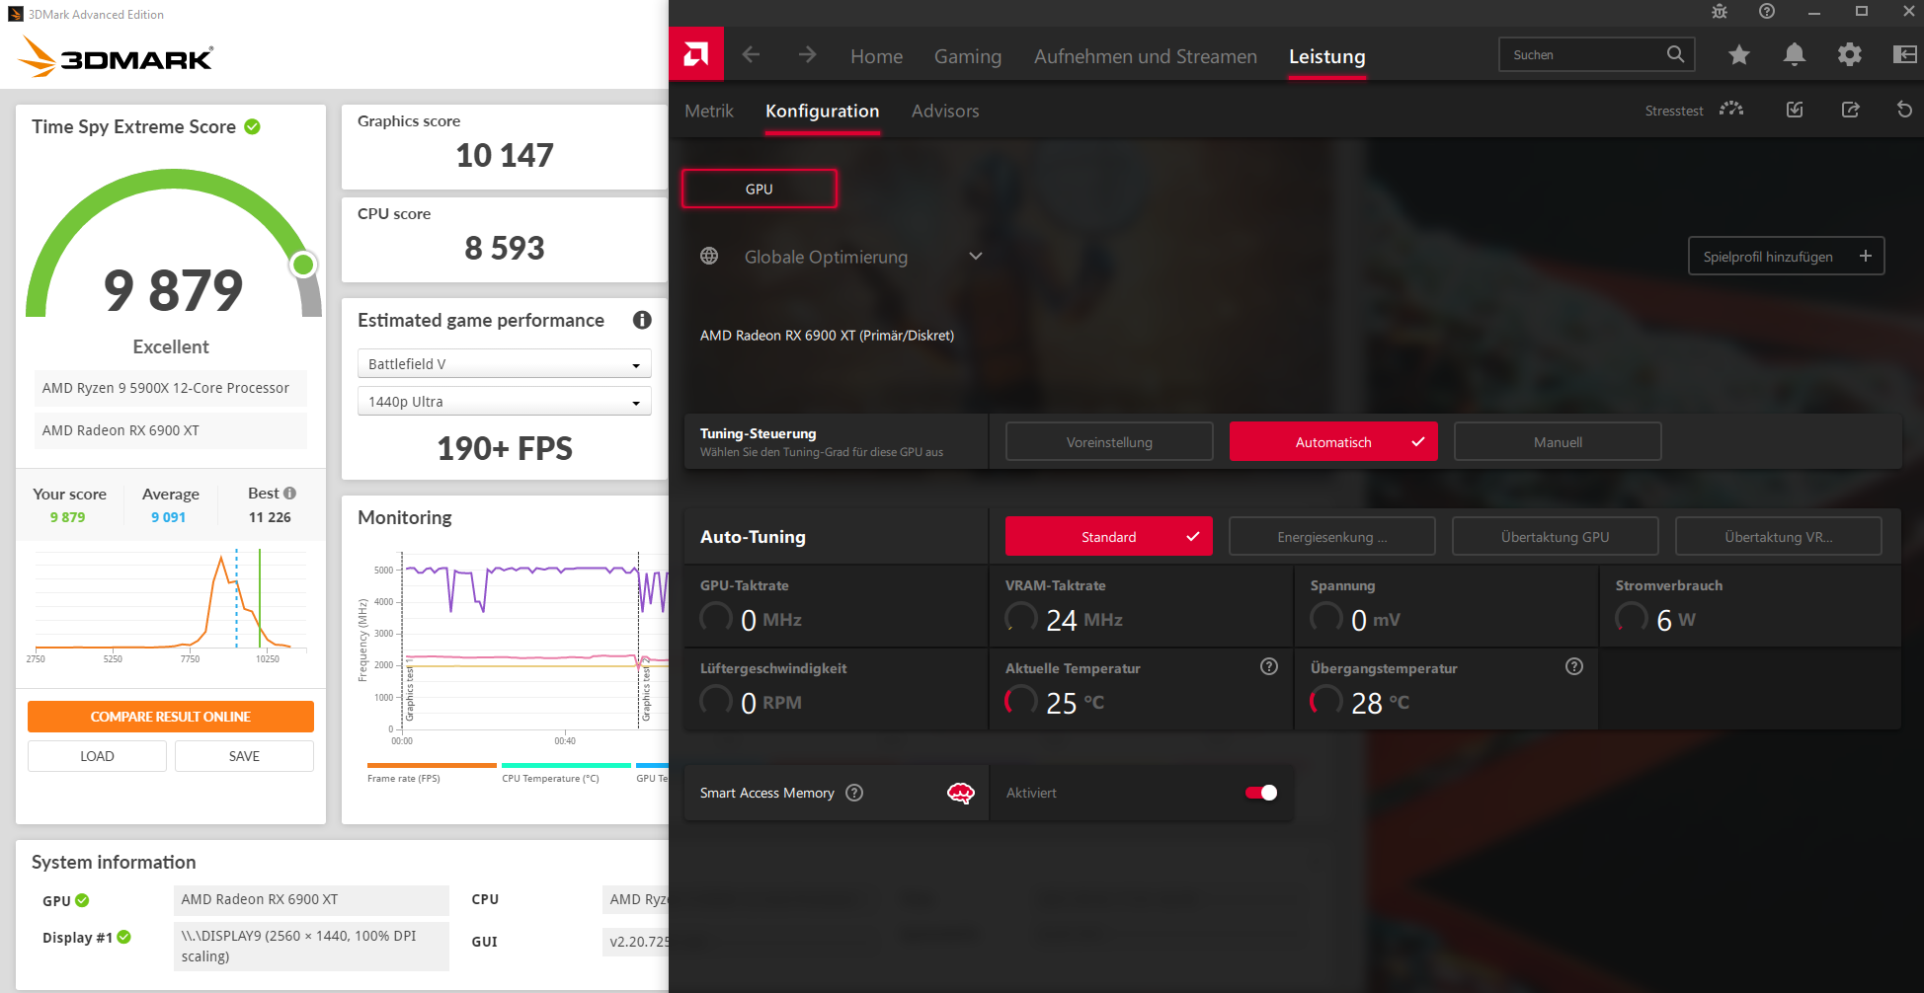The width and height of the screenshot is (1924, 993).
Task: Select Übertaktung VR... option
Action: coord(1779,536)
